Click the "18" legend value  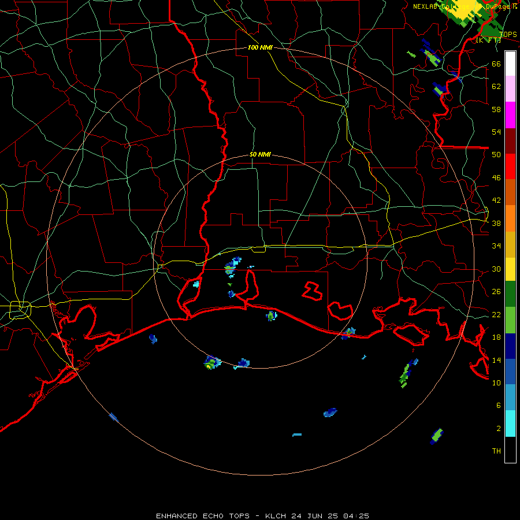(x=496, y=337)
